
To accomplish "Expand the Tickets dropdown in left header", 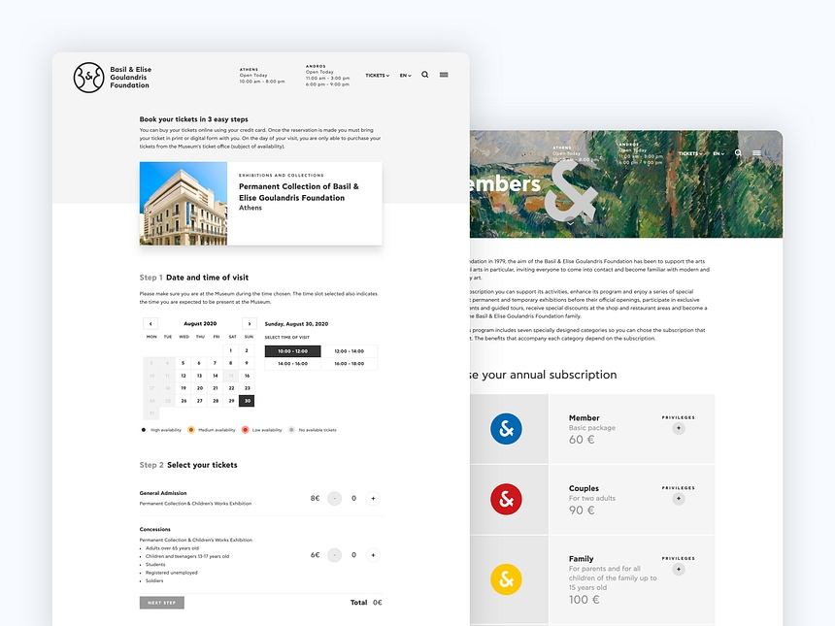I will 377,75.
